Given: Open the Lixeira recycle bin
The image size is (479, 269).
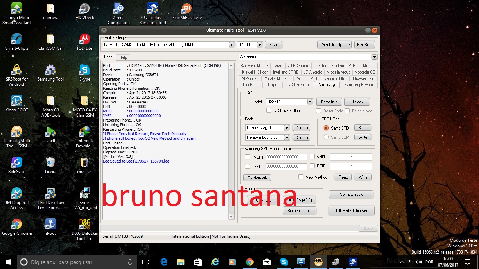Looking at the screenshot, I should tap(50, 165).
